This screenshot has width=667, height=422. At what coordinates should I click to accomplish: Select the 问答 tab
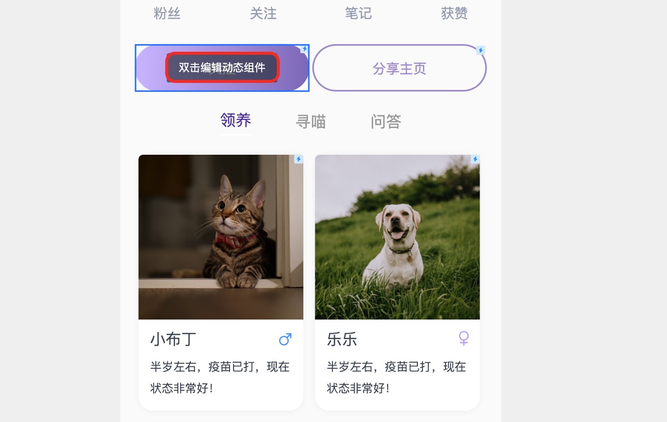coord(386,122)
